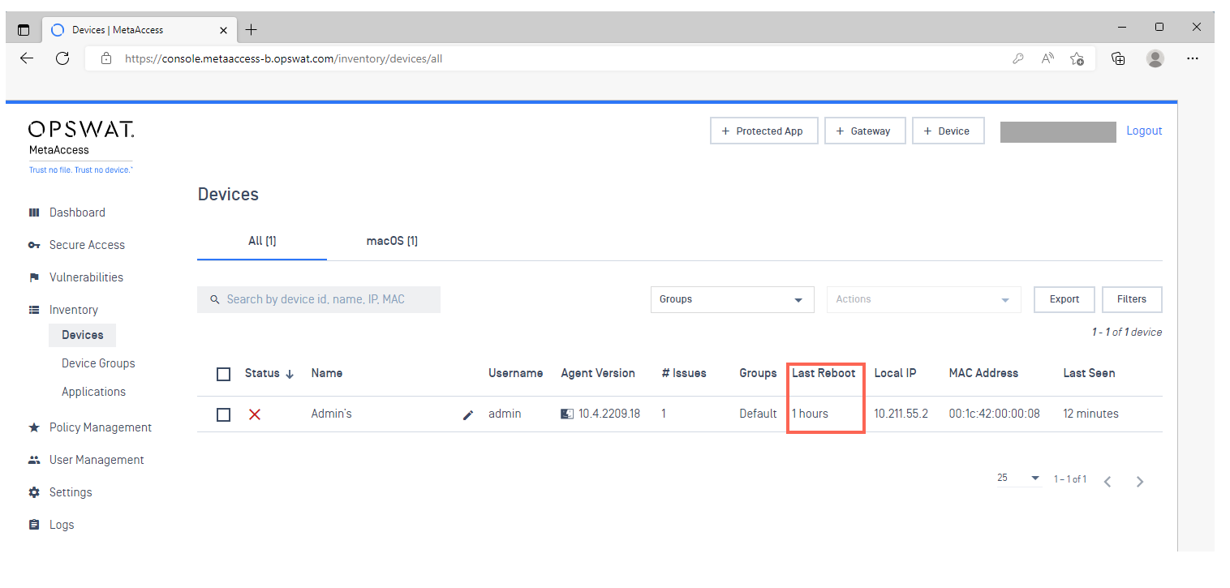The image size is (1230, 588).
Task: Click the Logout link
Action: (x=1144, y=131)
